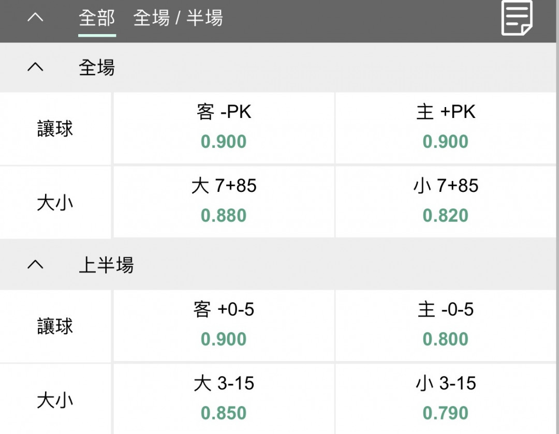Tap the 上半場 section heading text
559x434 pixels.
106,265
